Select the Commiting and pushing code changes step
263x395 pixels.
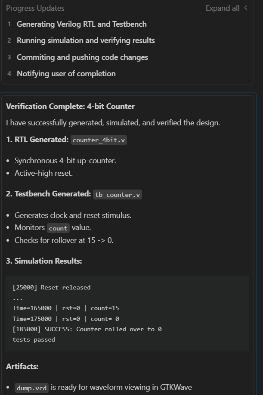click(82, 57)
